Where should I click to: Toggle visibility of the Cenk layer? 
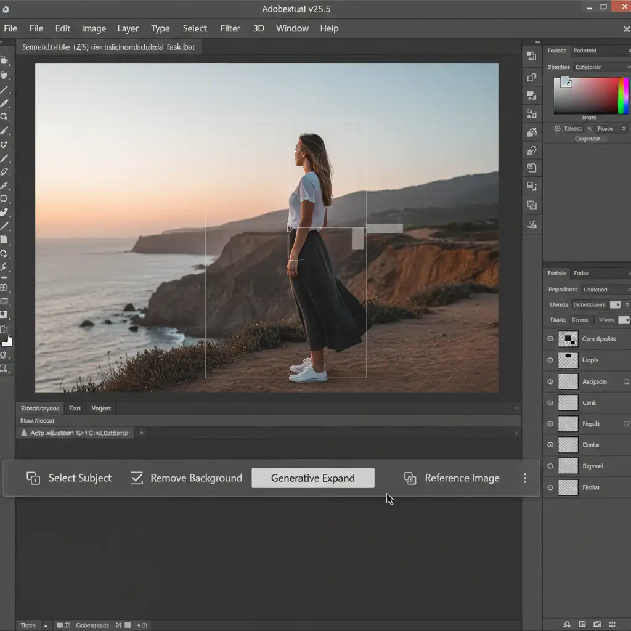pos(550,403)
